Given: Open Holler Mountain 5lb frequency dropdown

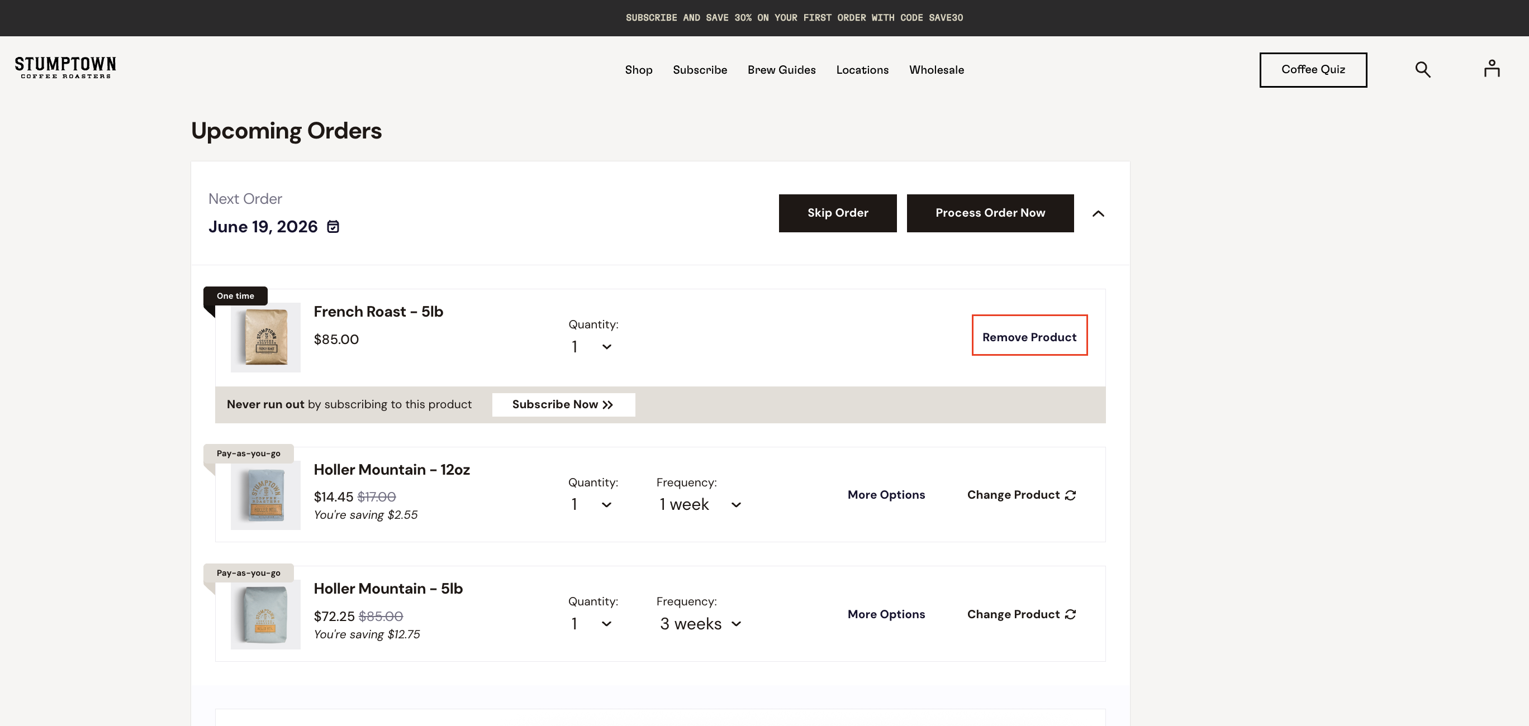Looking at the screenshot, I should (700, 624).
